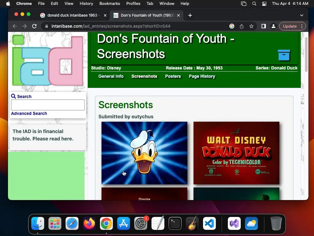Switch to the donald duck intanibase 1953 tab

pos(73,15)
